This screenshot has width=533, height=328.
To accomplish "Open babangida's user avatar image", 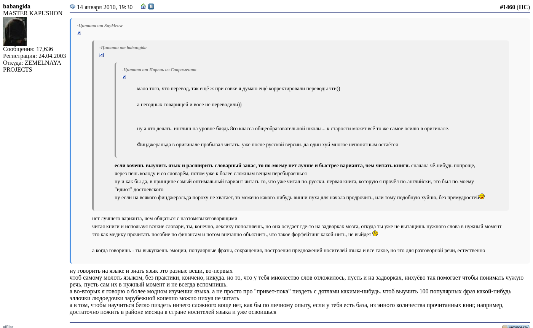I will pos(15,31).
